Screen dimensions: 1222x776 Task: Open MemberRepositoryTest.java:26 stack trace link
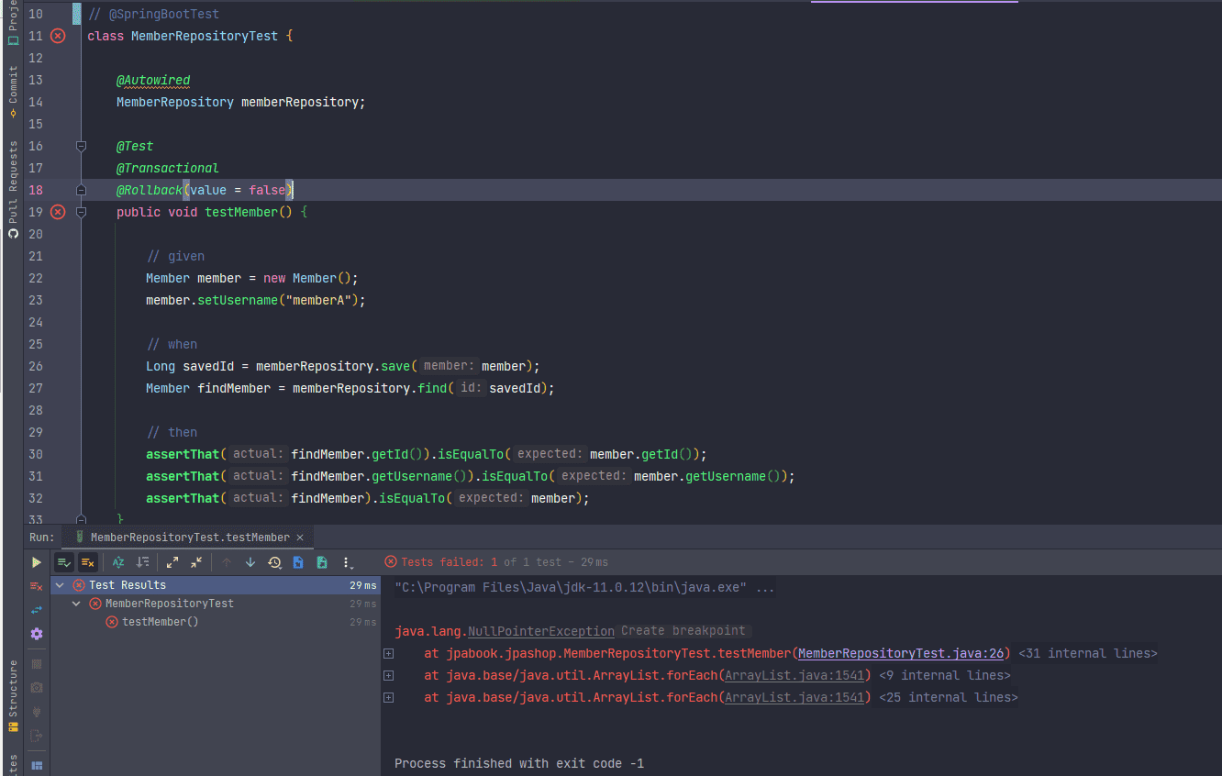point(900,654)
